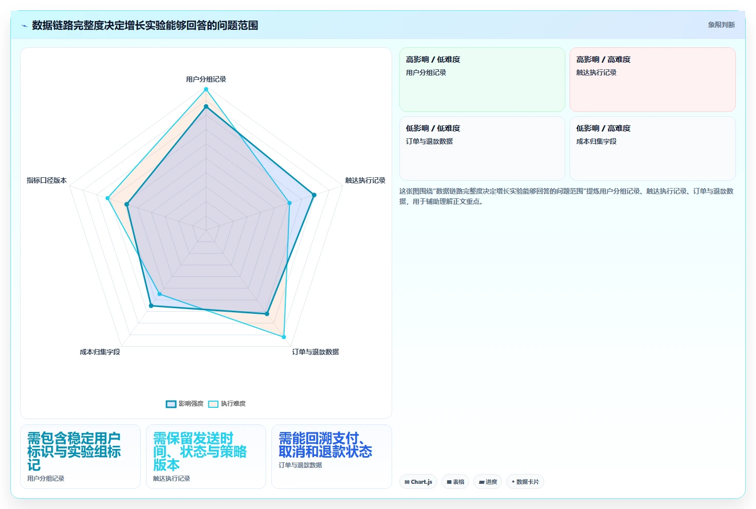Toggle the 执行难度 legend swatch
The width and height of the screenshot is (756, 509).
[213, 404]
